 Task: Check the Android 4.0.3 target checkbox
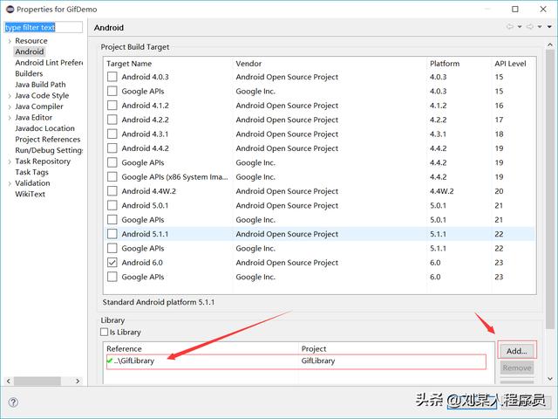(112, 77)
